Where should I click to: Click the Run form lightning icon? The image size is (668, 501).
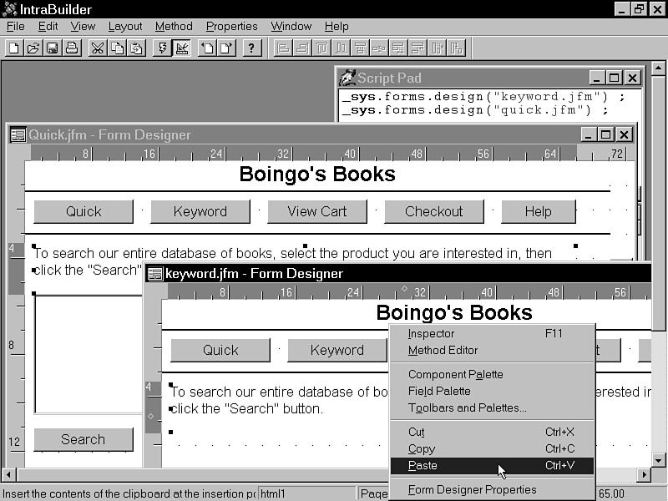pos(162,48)
